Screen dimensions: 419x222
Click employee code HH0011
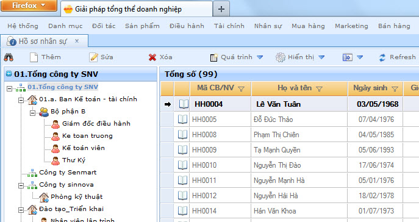[x=204, y=181]
